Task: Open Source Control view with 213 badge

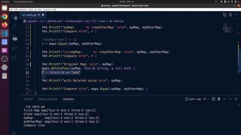Action: point(14,37)
